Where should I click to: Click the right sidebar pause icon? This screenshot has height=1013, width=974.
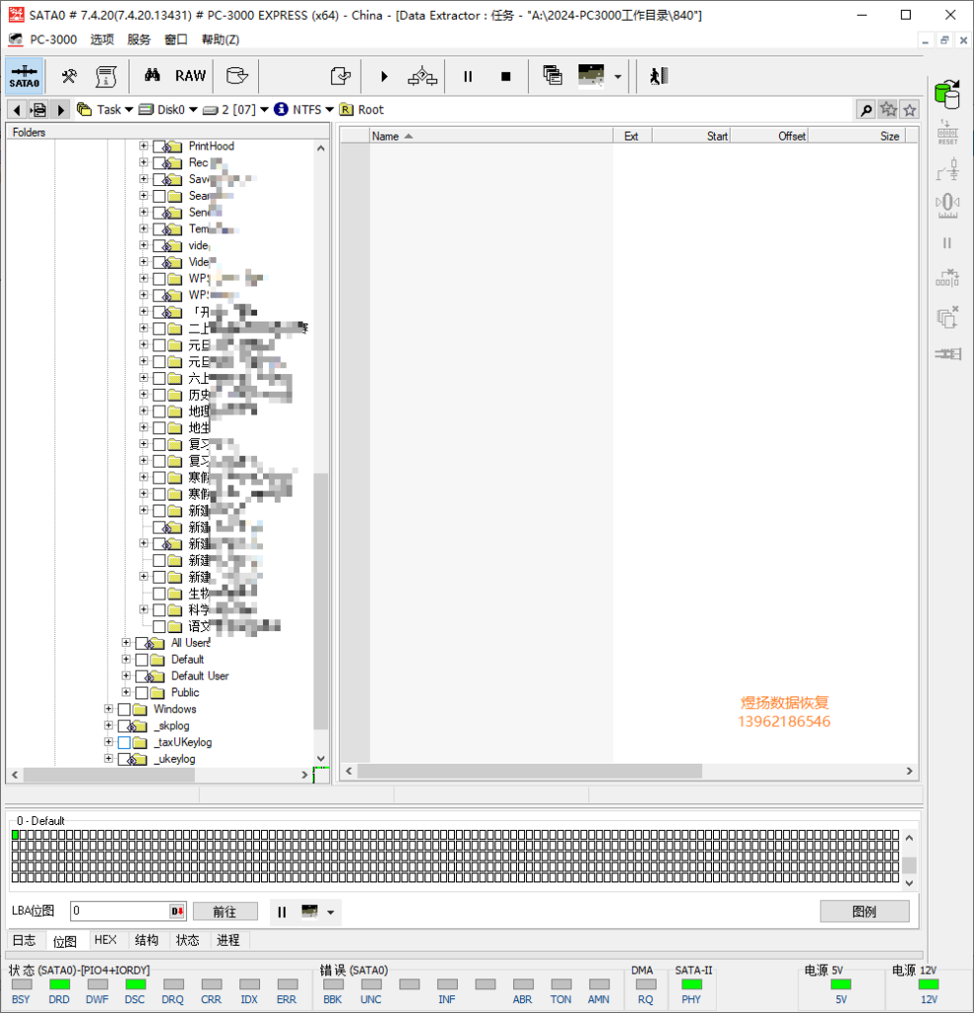click(947, 243)
